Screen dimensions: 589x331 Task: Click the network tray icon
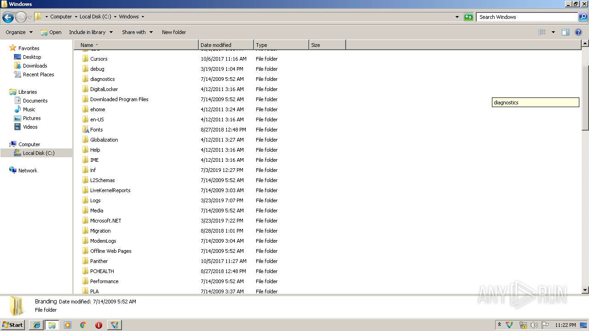(523, 325)
